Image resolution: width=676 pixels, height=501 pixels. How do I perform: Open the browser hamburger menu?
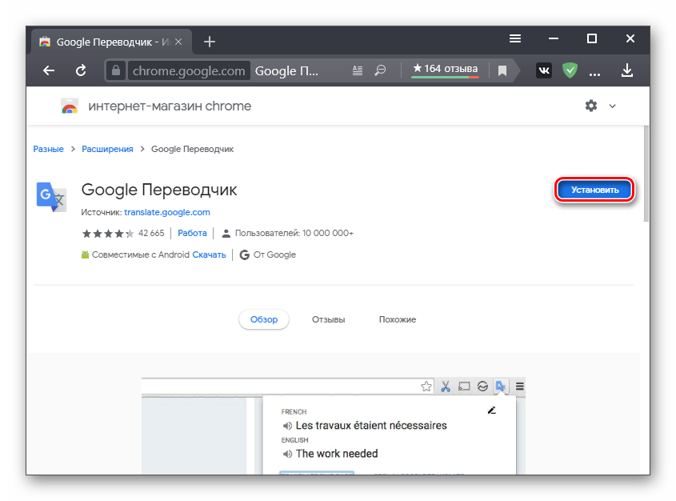[x=514, y=38]
